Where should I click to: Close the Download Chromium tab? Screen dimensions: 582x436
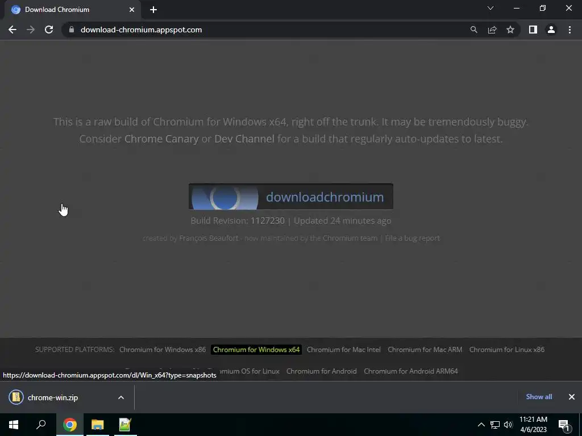tap(132, 10)
